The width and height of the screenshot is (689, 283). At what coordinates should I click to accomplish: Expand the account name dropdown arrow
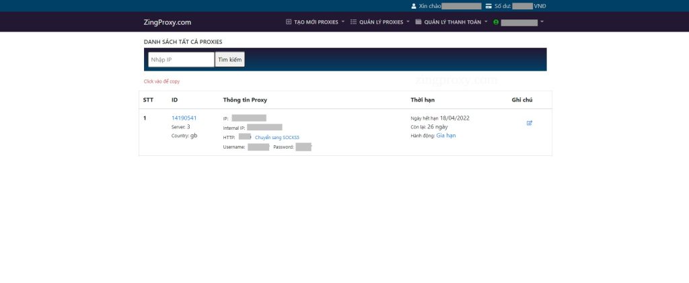coord(542,22)
